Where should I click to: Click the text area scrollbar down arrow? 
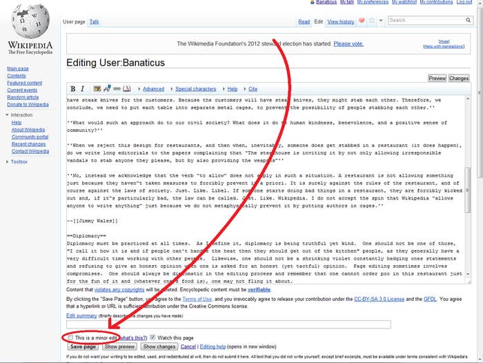468,274
